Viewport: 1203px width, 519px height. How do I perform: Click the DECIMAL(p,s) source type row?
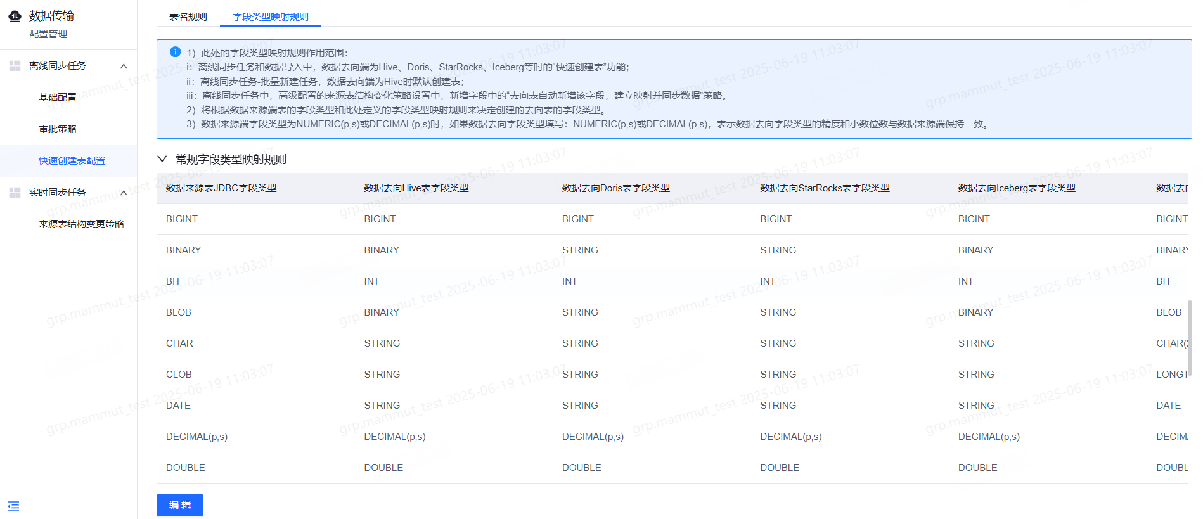(672, 437)
